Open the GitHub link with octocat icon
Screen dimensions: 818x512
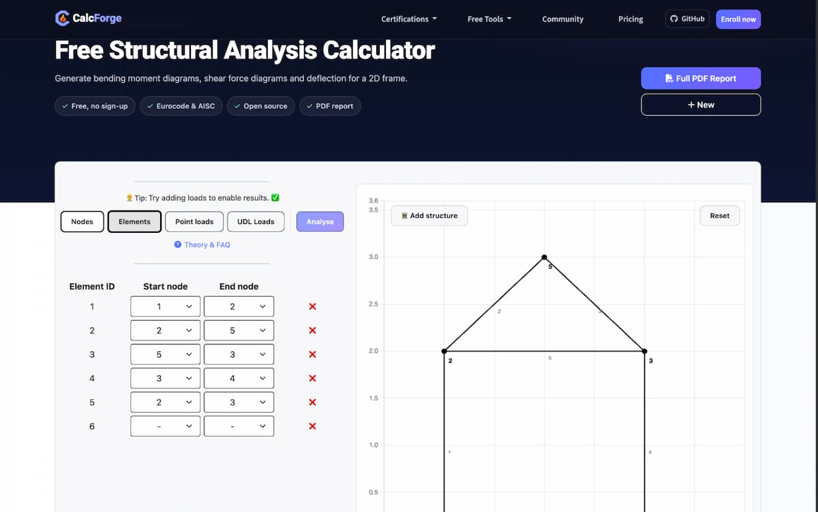pos(687,19)
